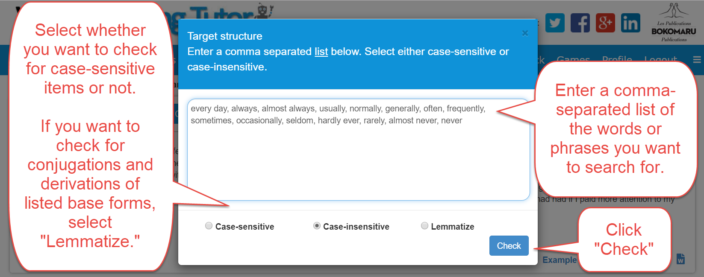Image resolution: width=704 pixels, height=277 pixels.
Task: Open the Games menu item
Action: coord(573,59)
